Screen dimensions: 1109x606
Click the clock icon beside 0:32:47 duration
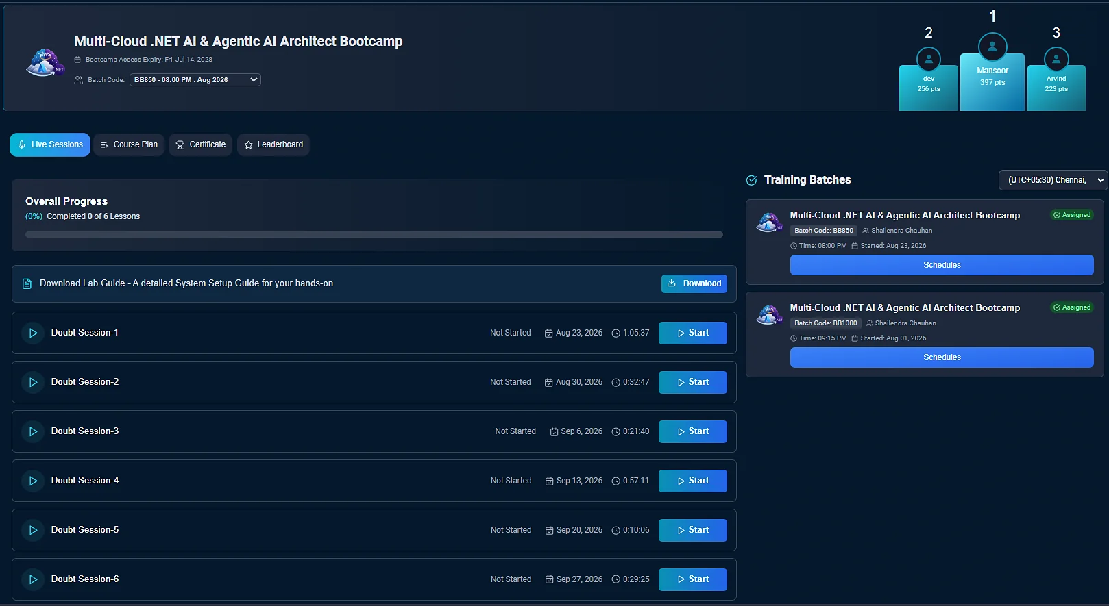(616, 383)
